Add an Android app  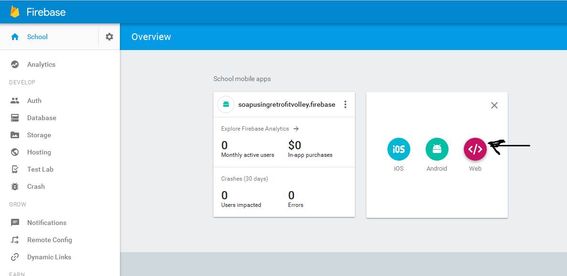click(437, 149)
